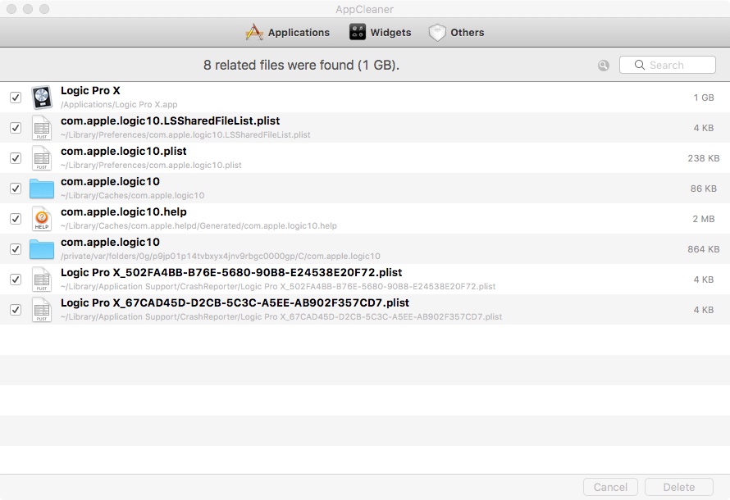Click the 238 KB size value

(x=704, y=158)
